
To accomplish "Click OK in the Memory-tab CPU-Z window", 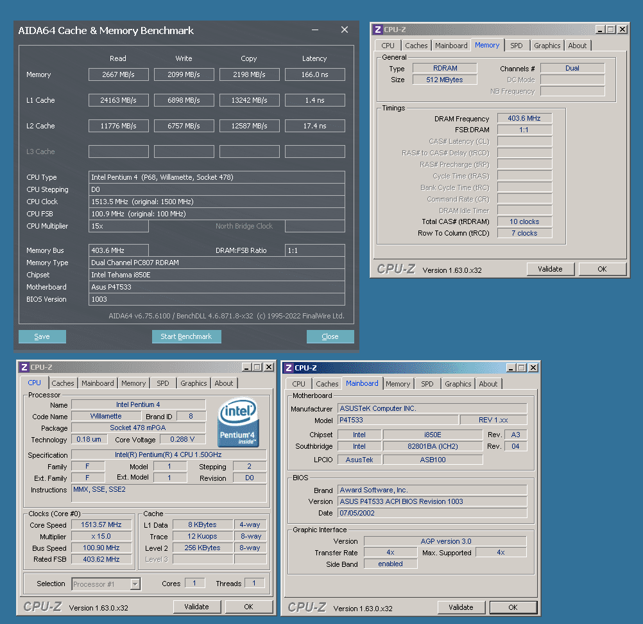I will pos(602,269).
